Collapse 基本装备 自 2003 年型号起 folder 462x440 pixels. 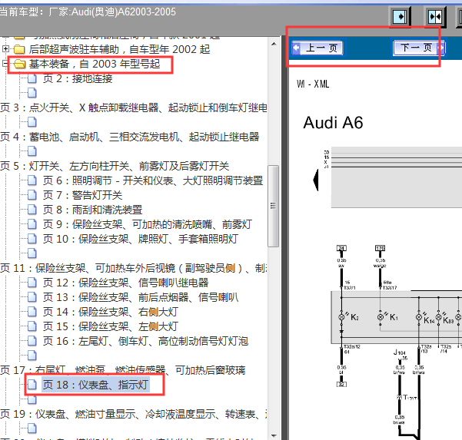coord(5,64)
